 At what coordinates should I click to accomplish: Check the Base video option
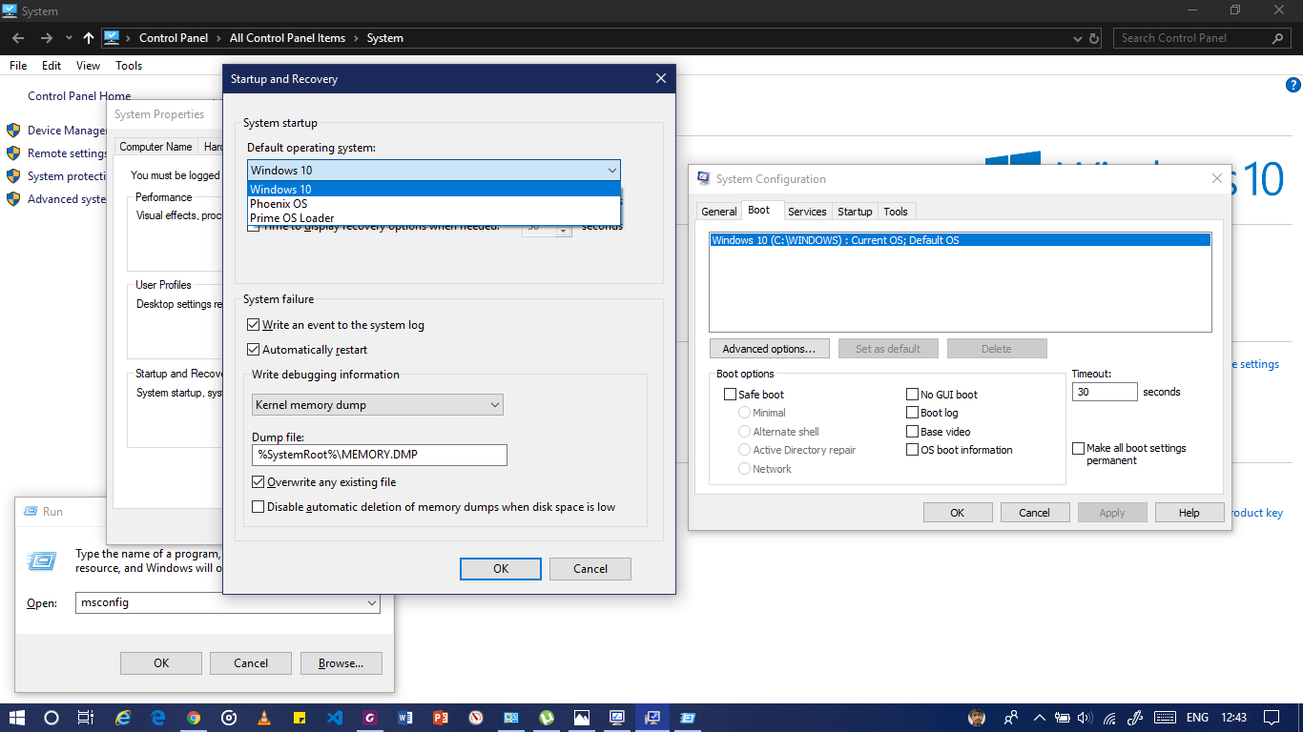pos(912,432)
